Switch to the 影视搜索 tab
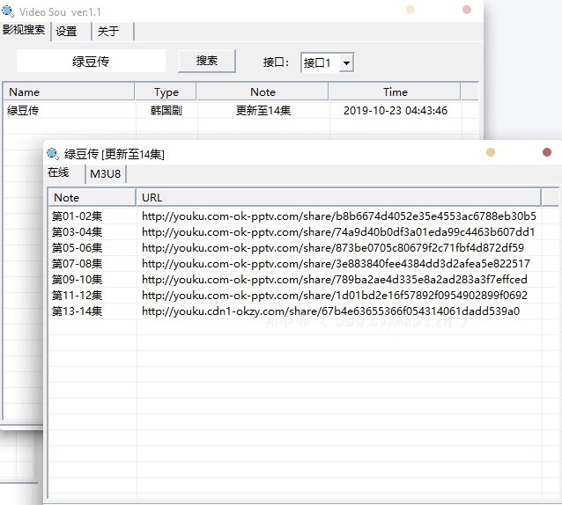This screenshot has height=505, width=562. 24,30
